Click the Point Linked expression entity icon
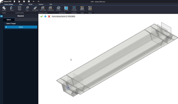The height and width of the screenshot is (104, 178). pos(43,9)
